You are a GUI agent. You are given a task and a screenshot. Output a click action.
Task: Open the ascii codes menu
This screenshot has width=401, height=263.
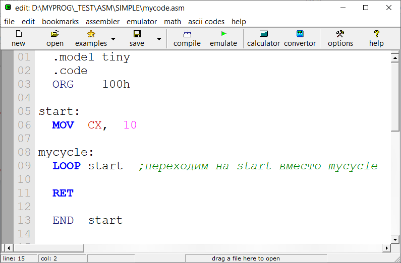pos(206,22)
